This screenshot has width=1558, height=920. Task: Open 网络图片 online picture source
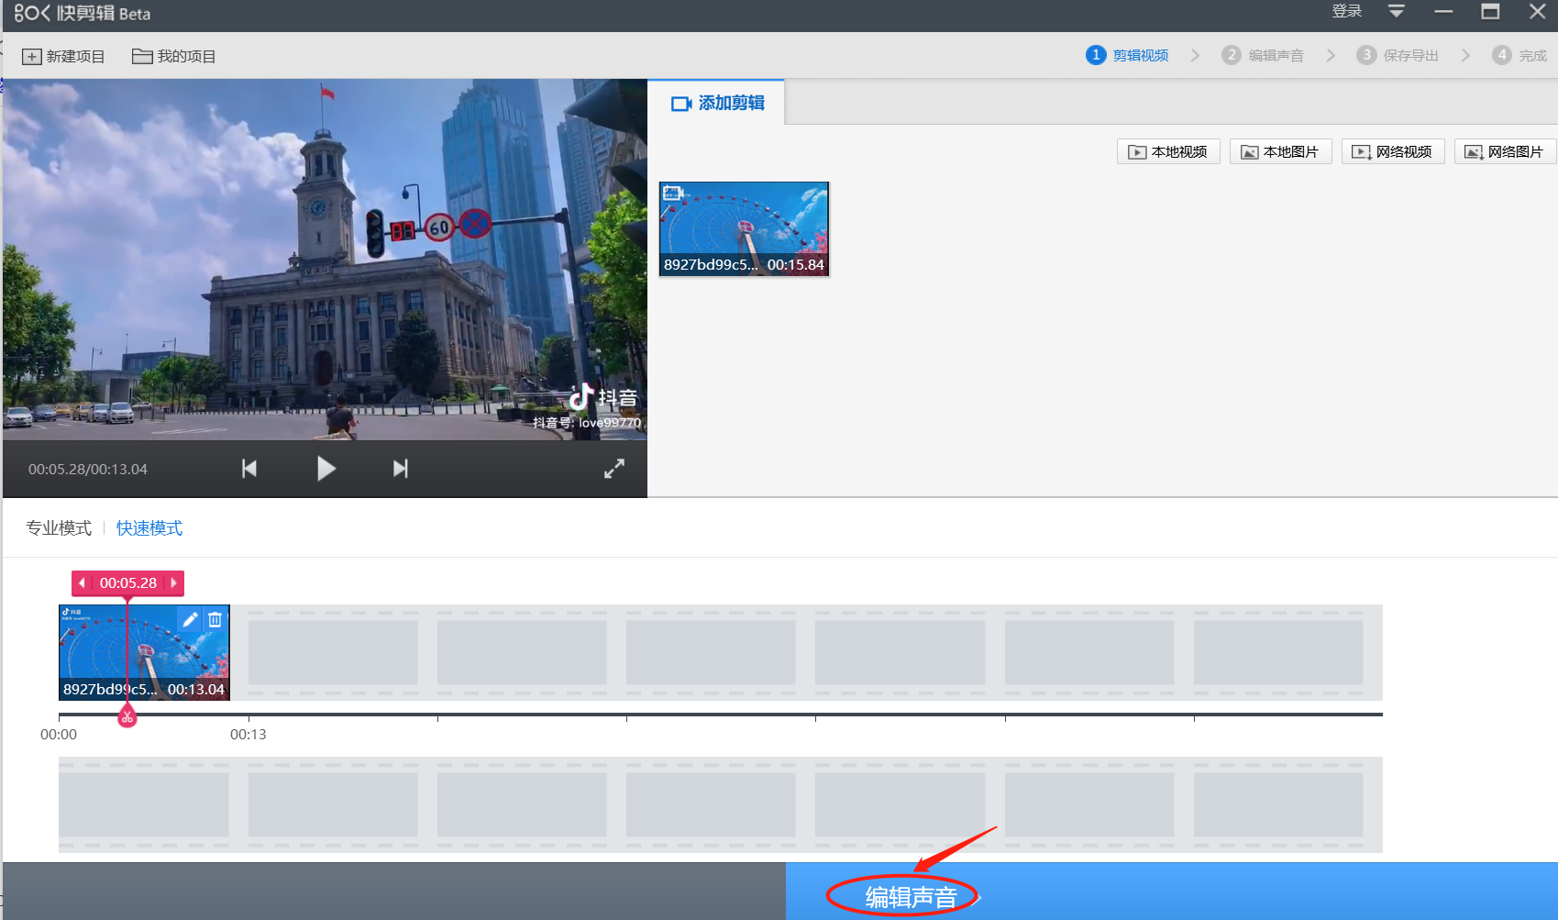tap(1505, 151)
